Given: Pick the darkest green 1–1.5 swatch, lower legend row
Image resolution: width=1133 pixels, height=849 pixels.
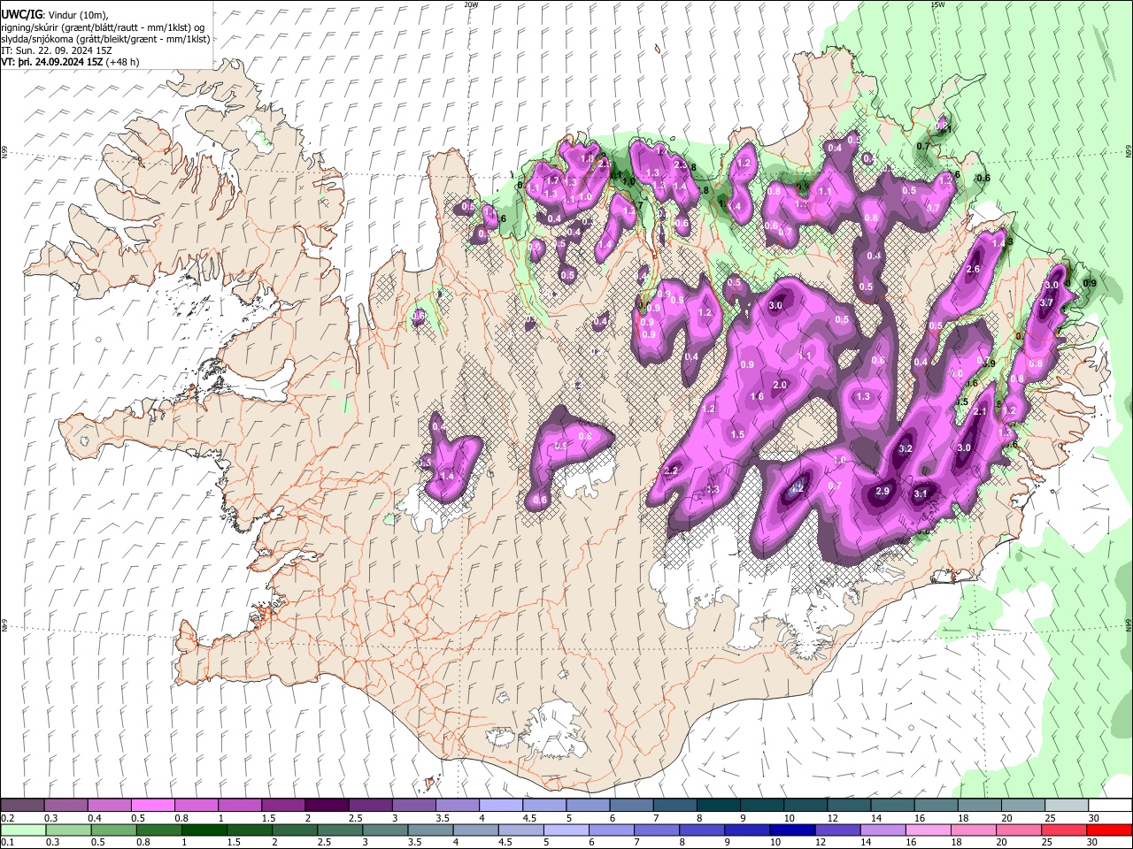Looking at the screenshot, I should pyautogui.click(x=204, y=830).
